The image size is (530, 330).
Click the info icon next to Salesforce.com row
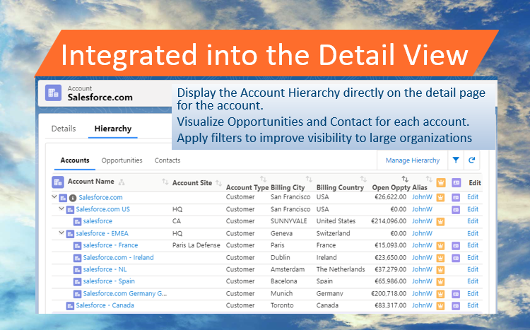(x=73, y=198)
